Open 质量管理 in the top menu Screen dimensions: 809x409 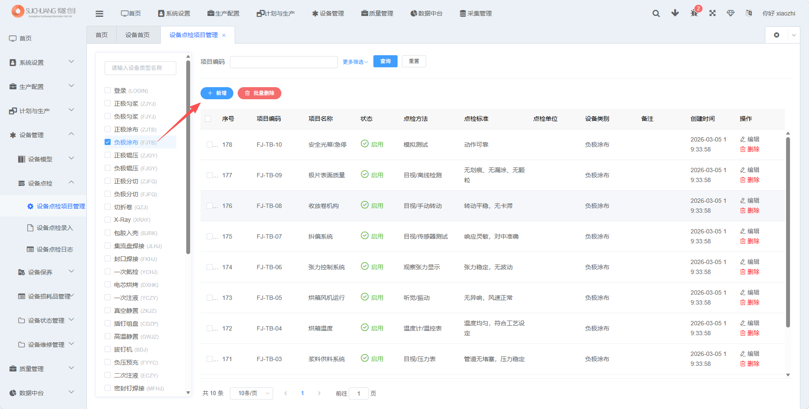(377, 13)
